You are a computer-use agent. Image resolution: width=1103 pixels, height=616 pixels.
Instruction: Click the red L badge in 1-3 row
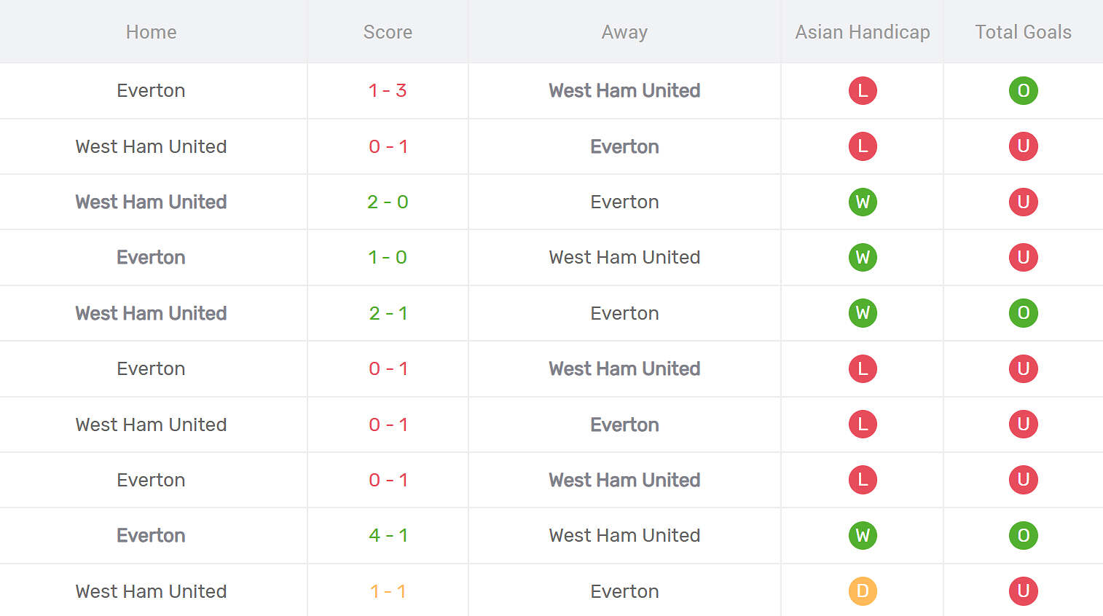863,91
